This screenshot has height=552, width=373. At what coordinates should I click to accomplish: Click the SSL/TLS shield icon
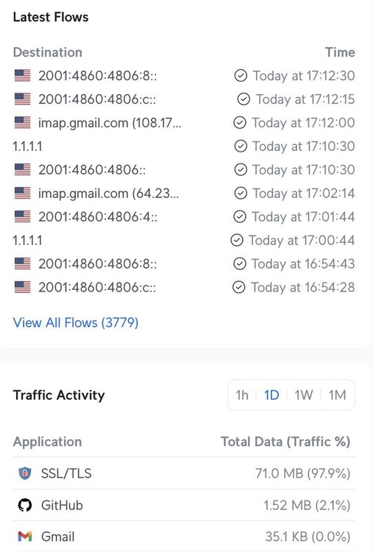pyautogui.click(x=24, y=473)
